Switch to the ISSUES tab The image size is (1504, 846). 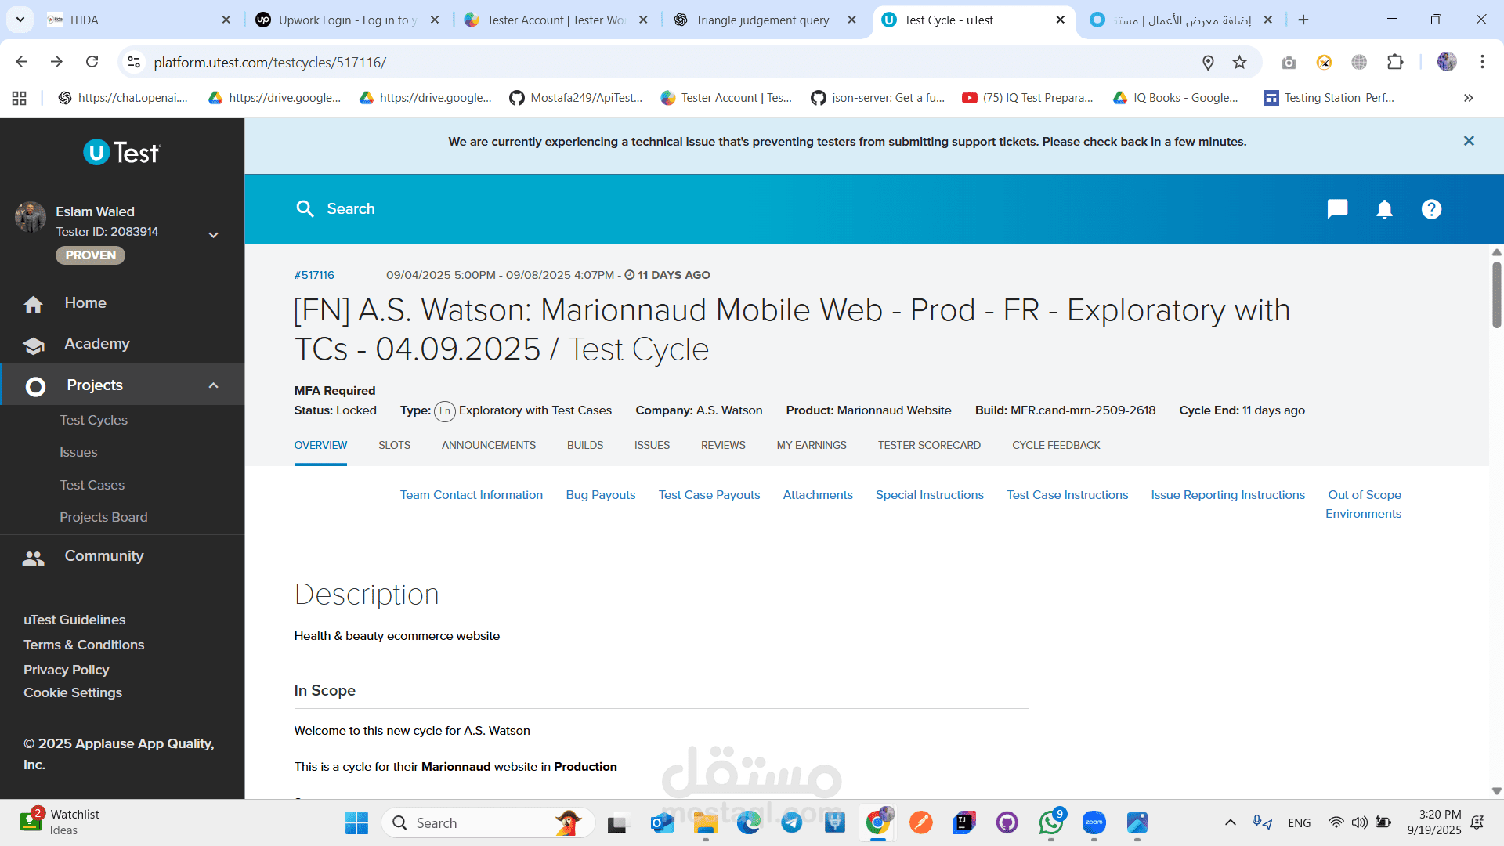point(652,445)
